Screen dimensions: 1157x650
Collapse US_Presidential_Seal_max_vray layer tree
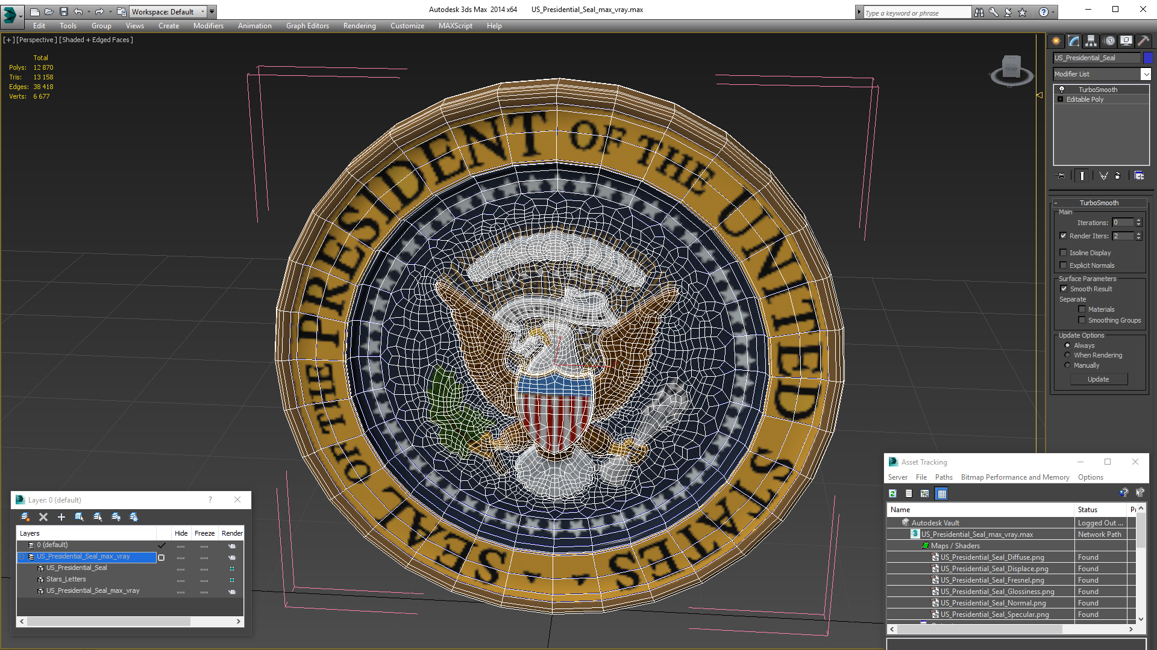(x=22, y=557)
